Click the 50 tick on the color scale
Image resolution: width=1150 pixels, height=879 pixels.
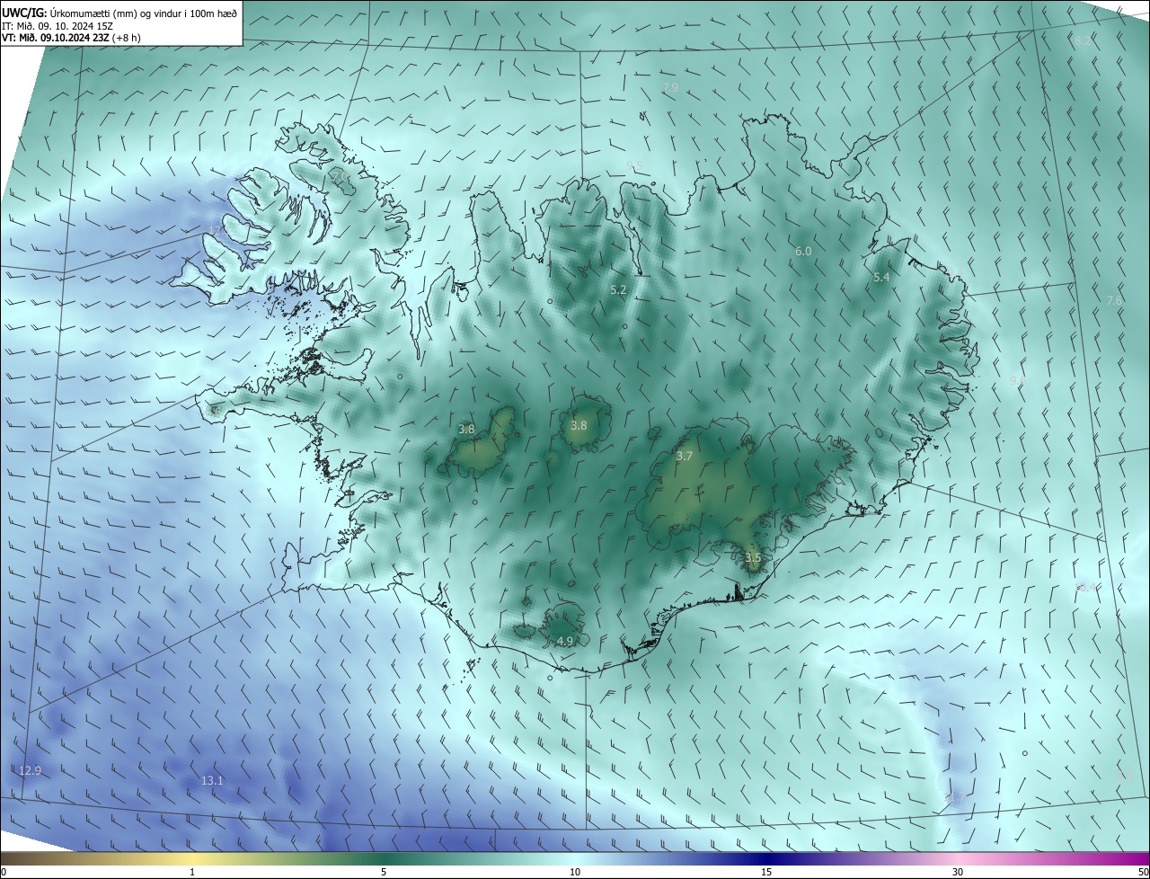coord(1143,872)
